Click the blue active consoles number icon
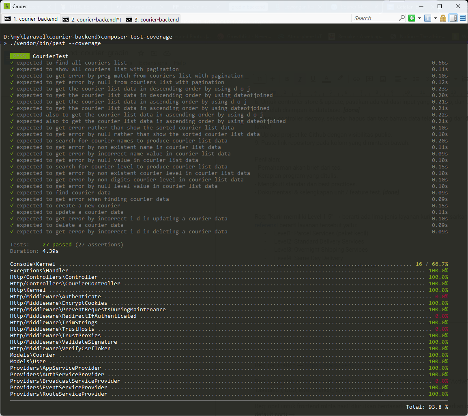The image size is (468, 416). (427, 18)
